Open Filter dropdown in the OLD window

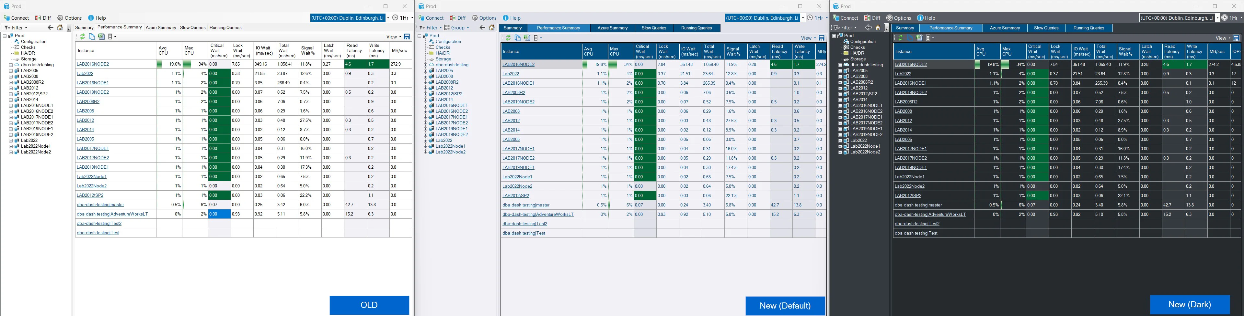pos(16,27)
